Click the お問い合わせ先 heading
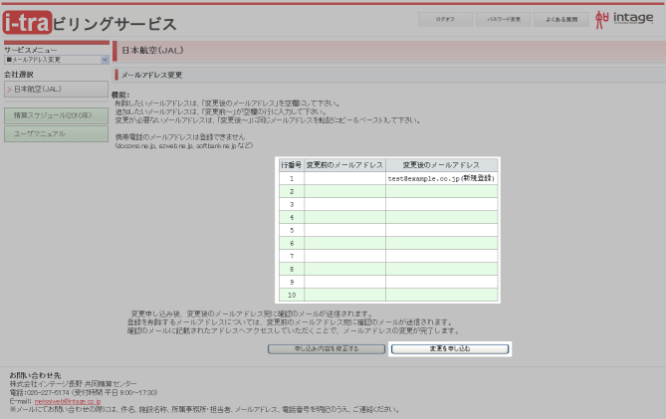The height and width of the screenshot is (419, 666). pos(35,375)
